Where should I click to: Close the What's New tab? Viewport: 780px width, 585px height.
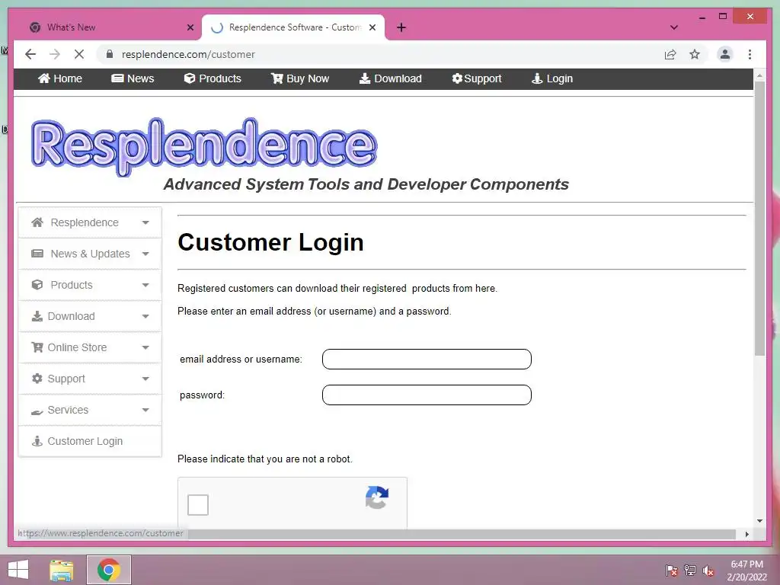pos(190,27)
